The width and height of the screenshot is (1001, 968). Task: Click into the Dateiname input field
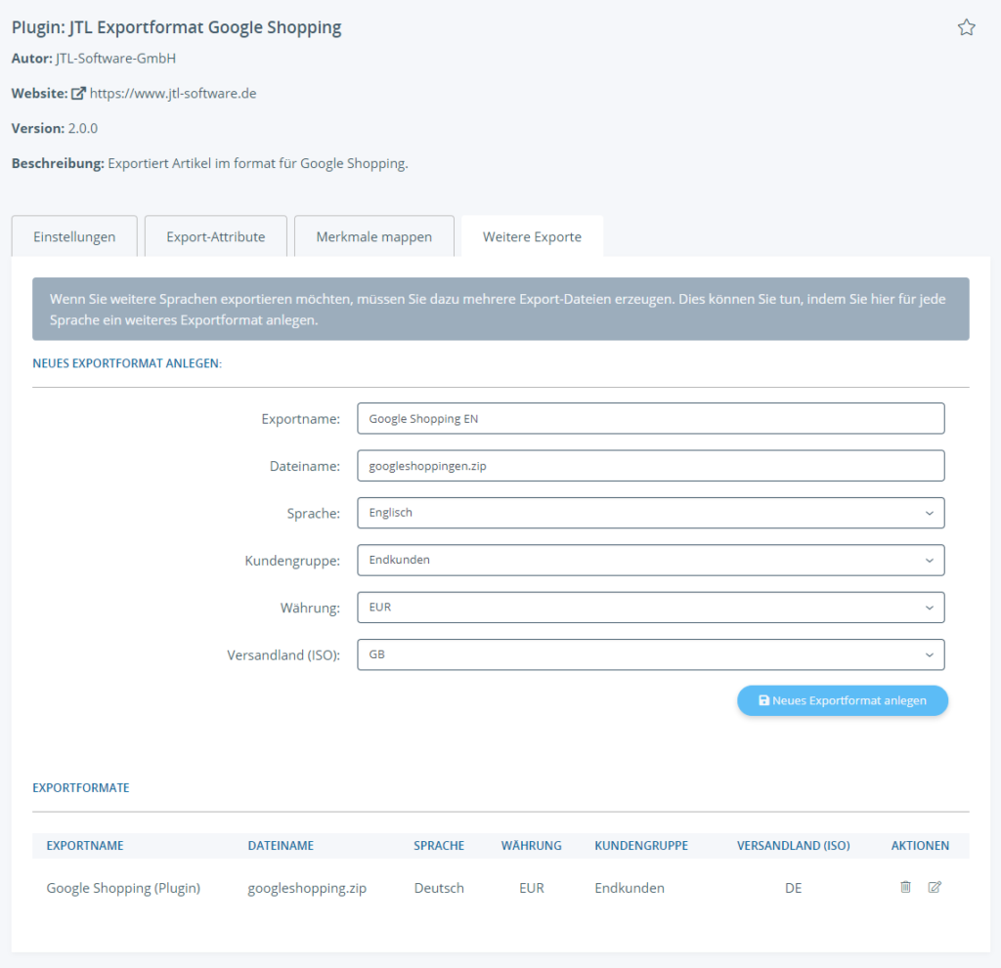(651, 466)
